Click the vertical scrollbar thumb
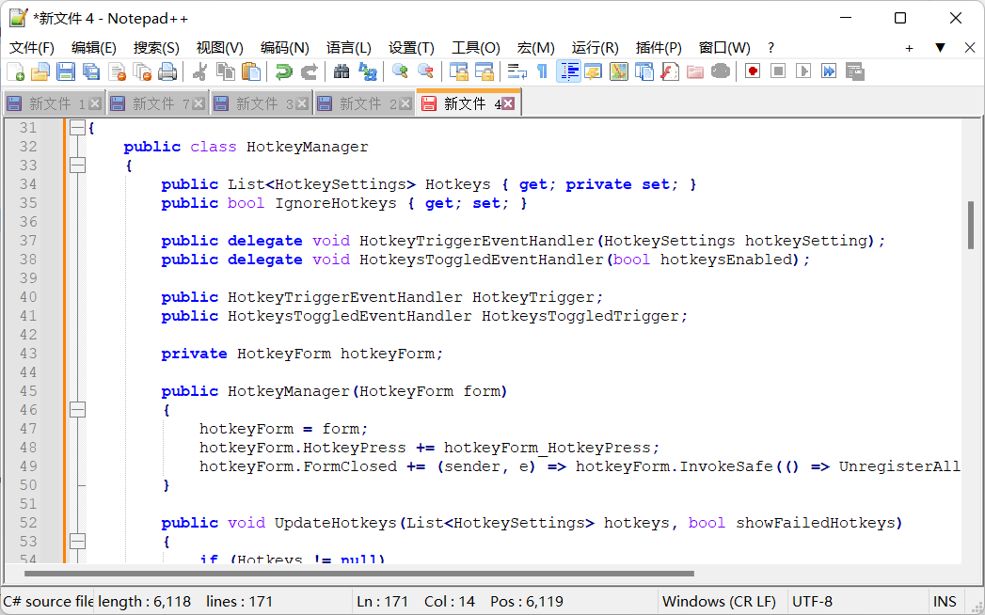This screenshot has height=615, width=985. tap(971, 225)
